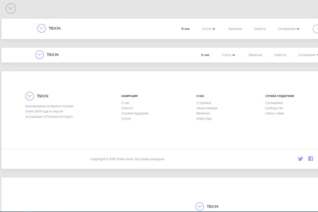Select О нас in the first header menu
The height and width of the screenshot is (212, 318).
click(185, 29)
